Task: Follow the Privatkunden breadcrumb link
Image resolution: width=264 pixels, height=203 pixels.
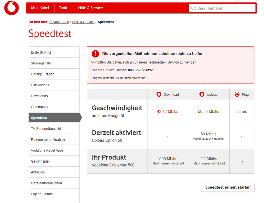Action: pos(59,22)
